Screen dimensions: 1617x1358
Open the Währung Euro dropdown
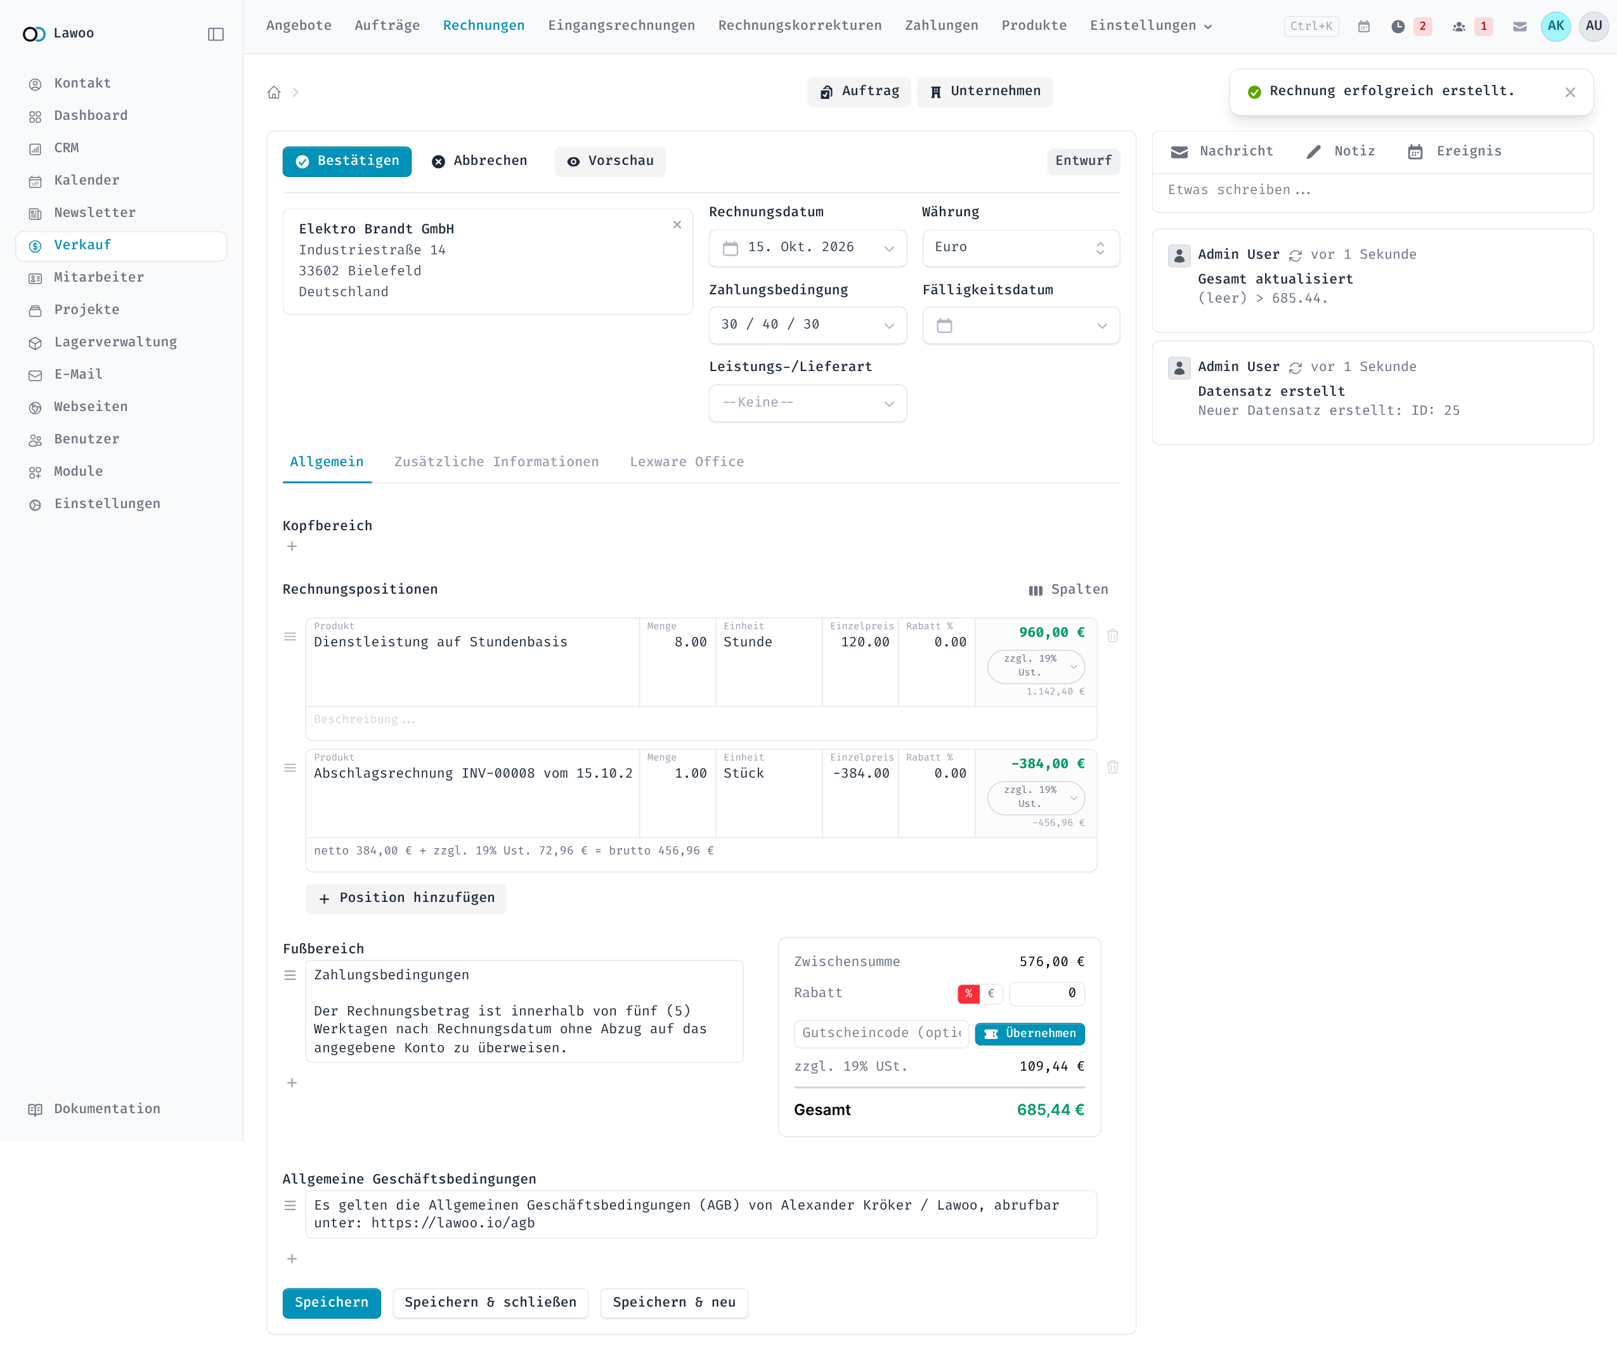[1021, 248]
